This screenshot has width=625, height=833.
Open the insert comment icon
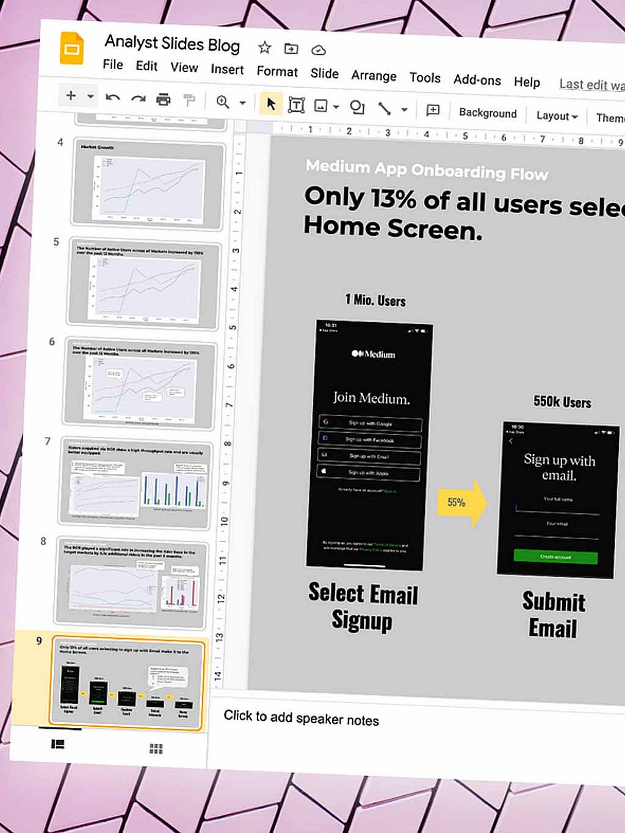(x=432, y=110)
